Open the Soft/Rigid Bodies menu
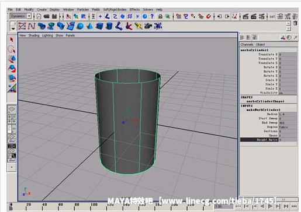 coord(115,9)
